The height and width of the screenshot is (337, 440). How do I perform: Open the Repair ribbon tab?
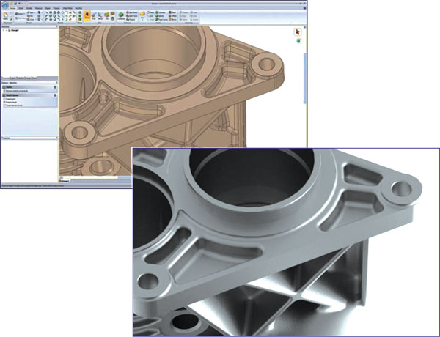coord(48,8)
